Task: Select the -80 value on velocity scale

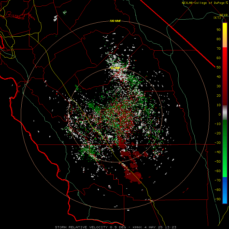Action: (x=218, y=190)
